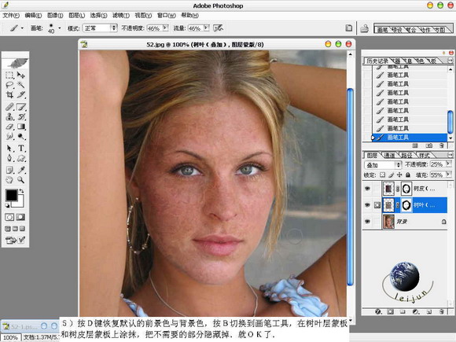Select the Type tool (T)
Image resolution: width=456 pixels, height=342 pixels.
point(21,148)
